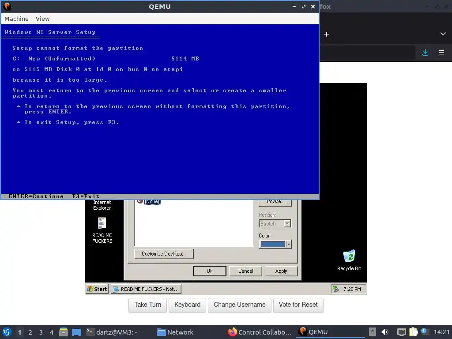Select the (None) background list item

152,201
